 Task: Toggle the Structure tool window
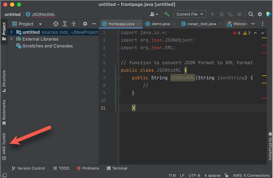click(x=4, y=81)
